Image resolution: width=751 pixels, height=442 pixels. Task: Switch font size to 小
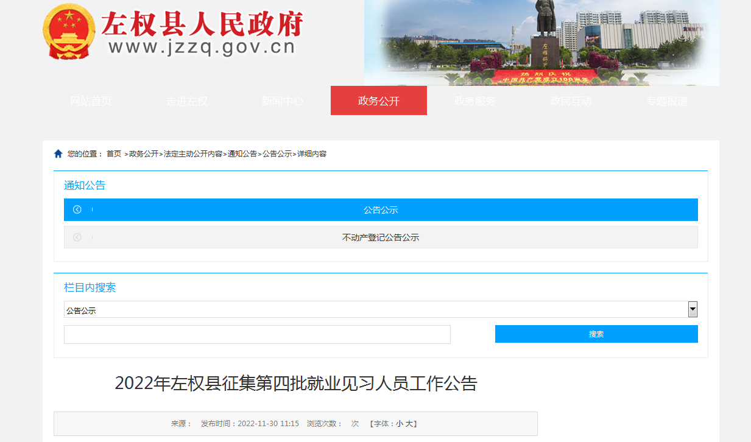click(399, 424)
